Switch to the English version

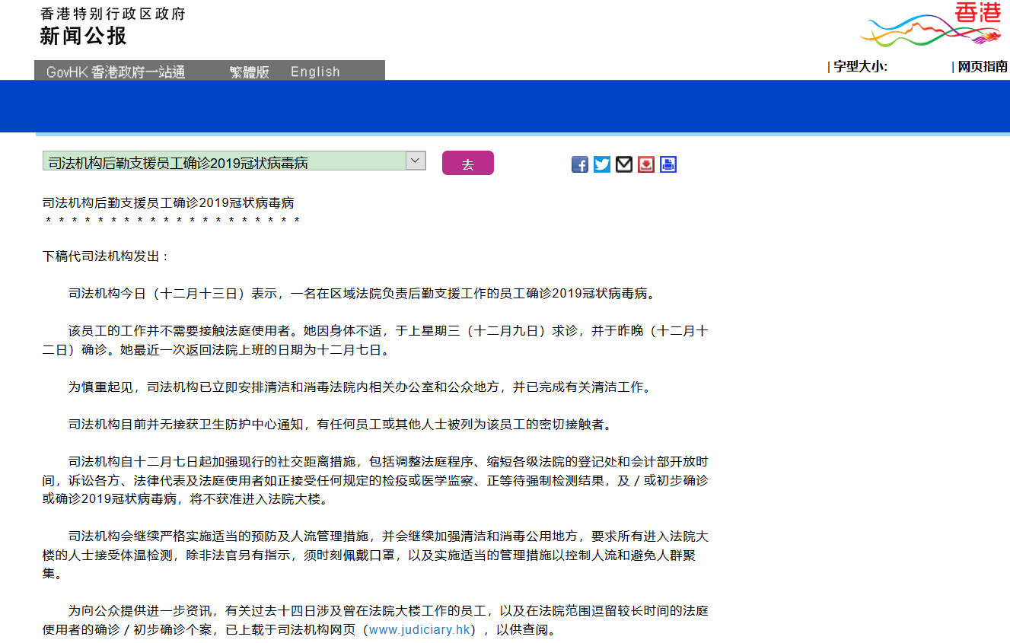(x=315, y=72)
